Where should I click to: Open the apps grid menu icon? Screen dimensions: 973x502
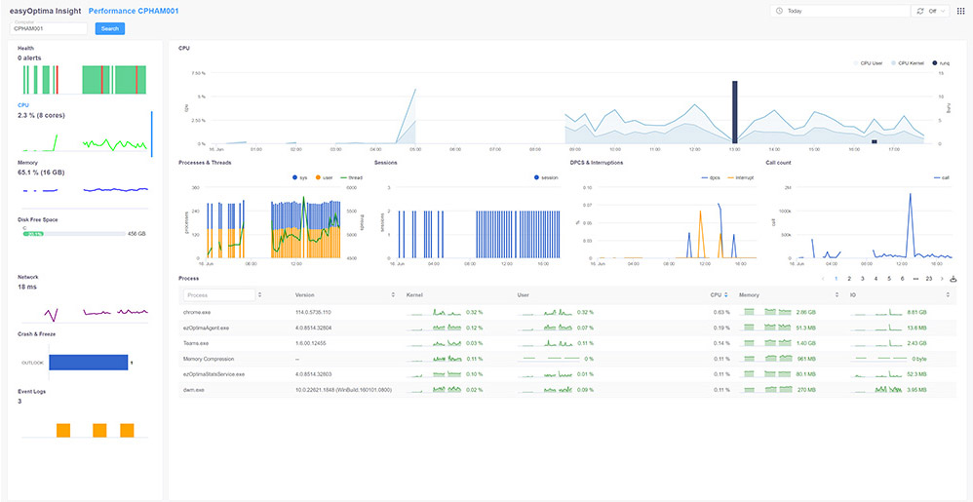coord(960,11)
